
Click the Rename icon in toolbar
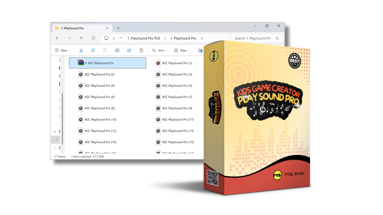(117, 50)
